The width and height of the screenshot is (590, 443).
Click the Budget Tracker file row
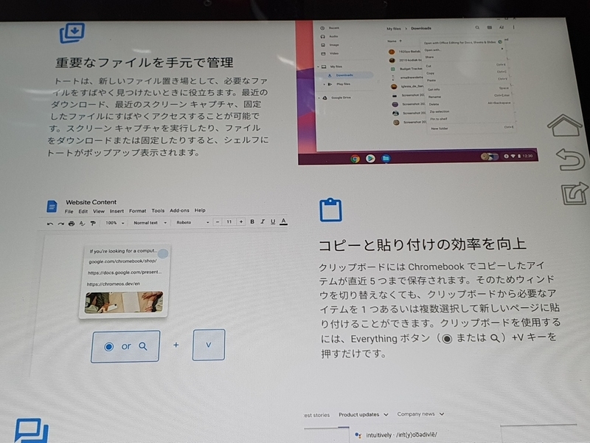(x=406, y=69)
